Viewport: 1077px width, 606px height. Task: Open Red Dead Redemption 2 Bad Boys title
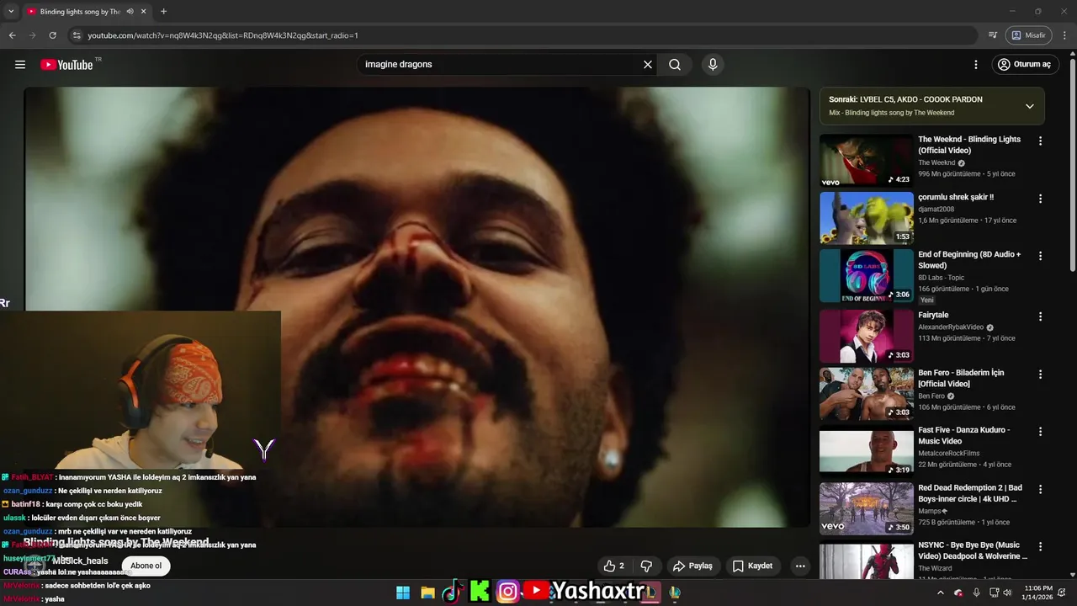pos(970,493)
